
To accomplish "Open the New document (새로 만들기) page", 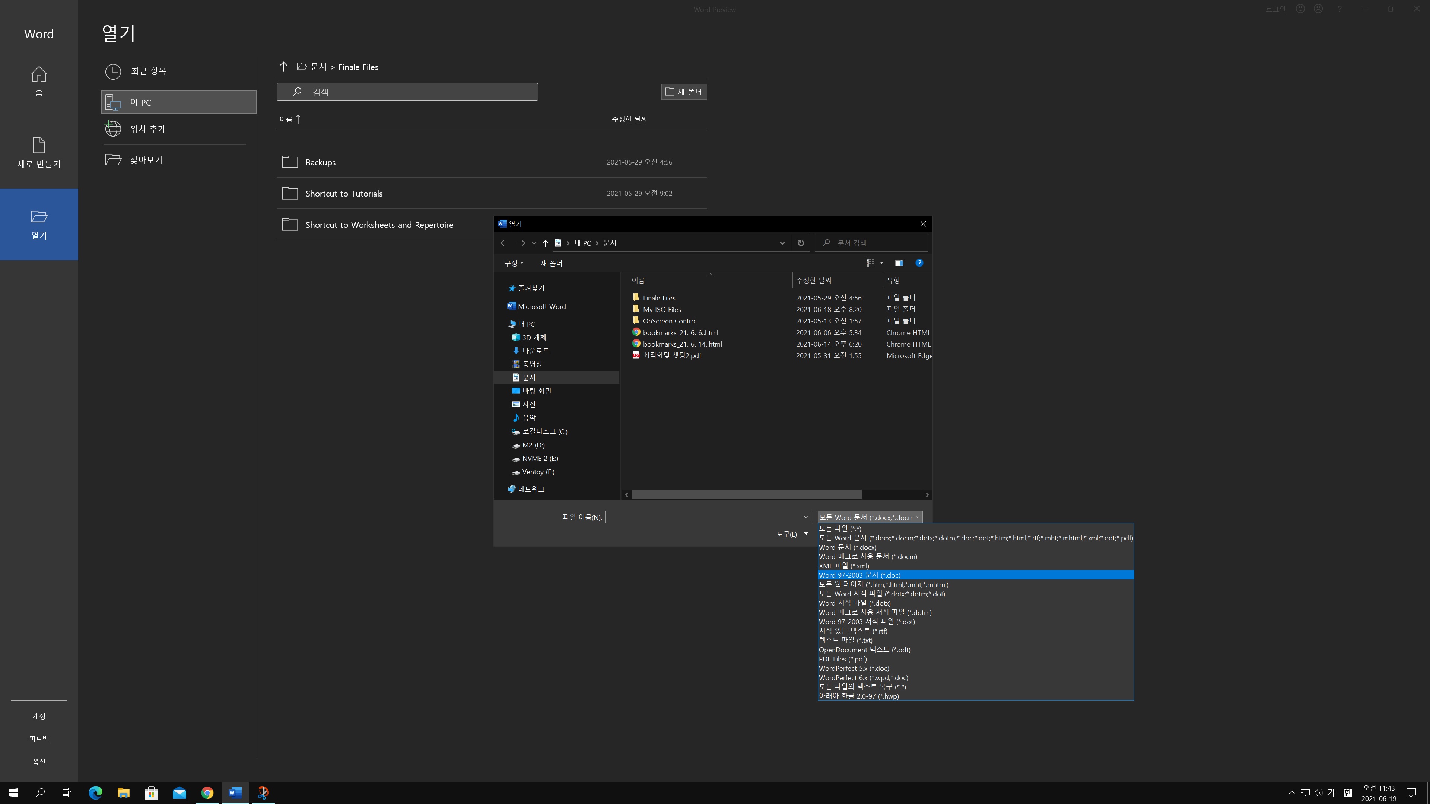I will 39,153.
